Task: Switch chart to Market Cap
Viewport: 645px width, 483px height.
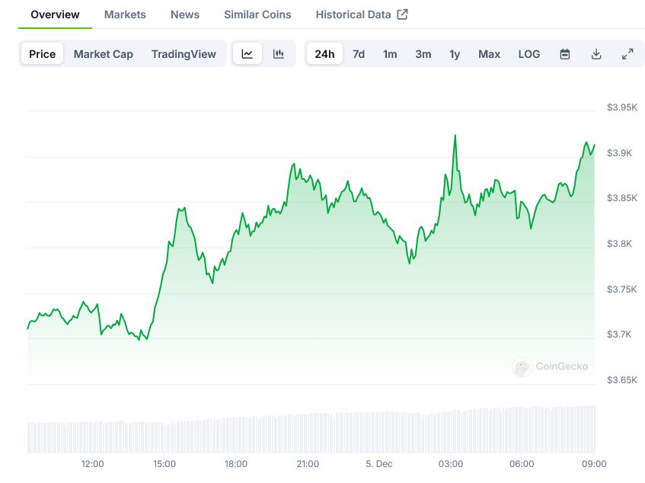Action: point(104,54)
